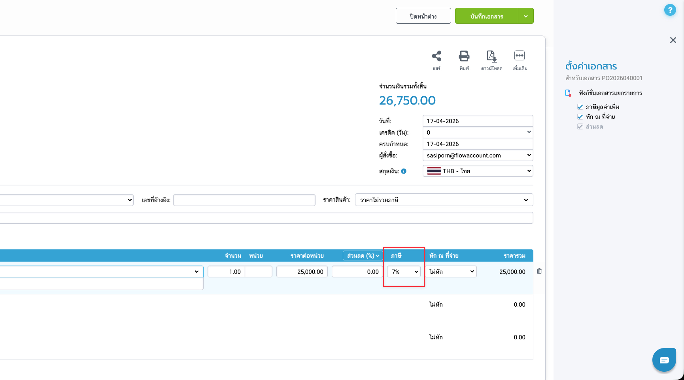Open the credit days dropdown
The width and height of the screenshot is (684, 380).
tap(478, 133)
